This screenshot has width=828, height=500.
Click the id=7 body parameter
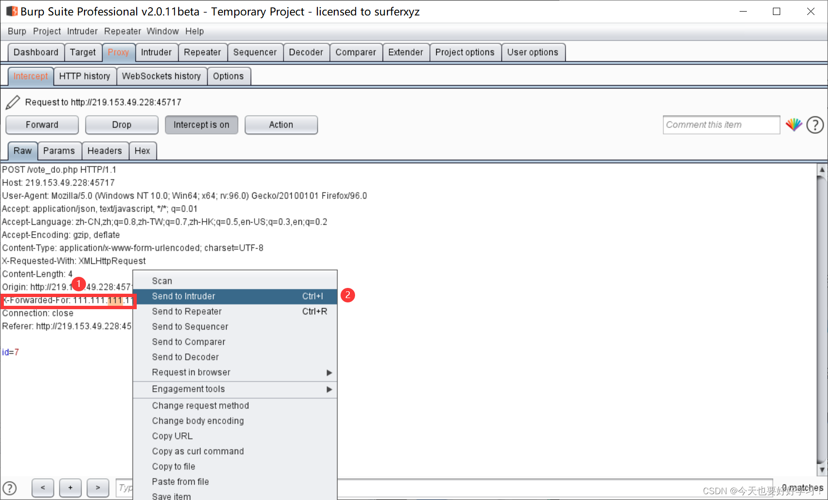[x=10, y=352]
